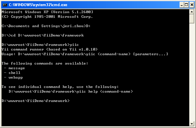Click the line 'Microsoft Windows XP [Version 5.1.2600]'
This screenshot has height=128, width=196.
(47, 12)
